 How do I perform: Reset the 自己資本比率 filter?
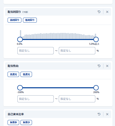tap(99, 114)
